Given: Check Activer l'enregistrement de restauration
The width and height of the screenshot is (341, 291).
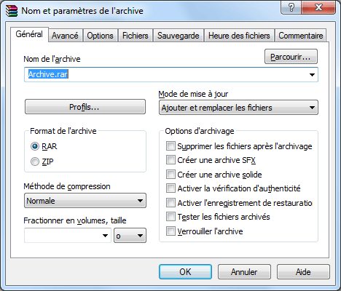Looking at the screenshot, I should (x=170, y=203).
